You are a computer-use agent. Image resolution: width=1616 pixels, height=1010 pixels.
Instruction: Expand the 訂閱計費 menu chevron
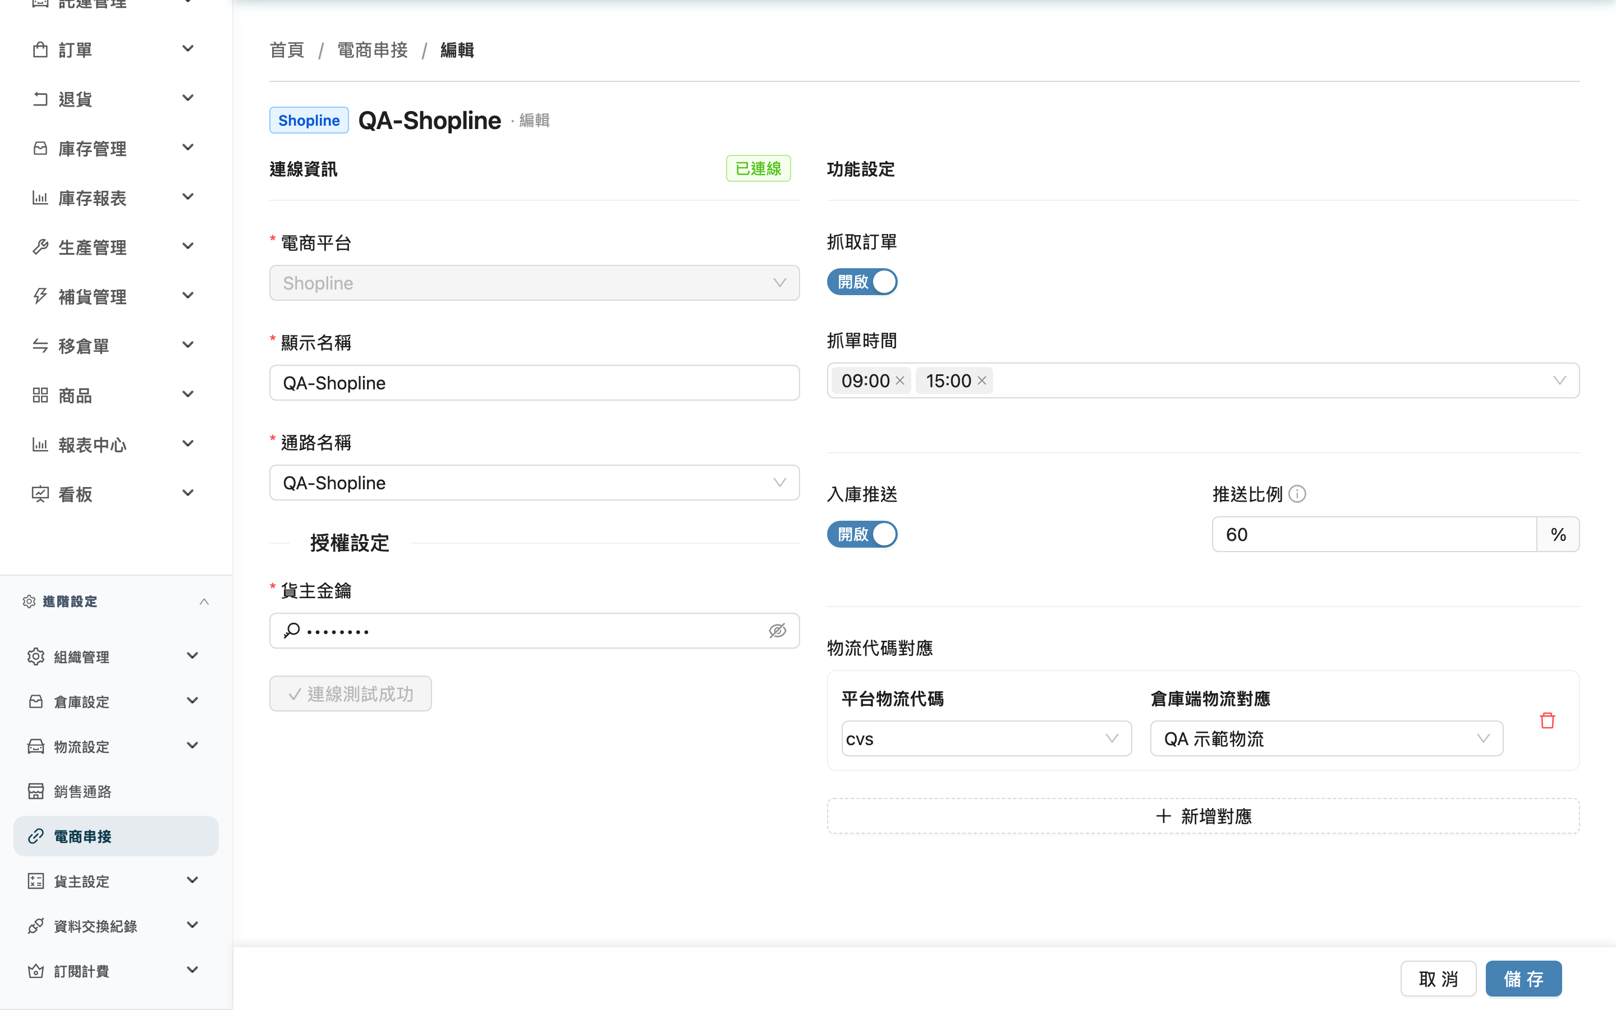[x=192, y=970]
